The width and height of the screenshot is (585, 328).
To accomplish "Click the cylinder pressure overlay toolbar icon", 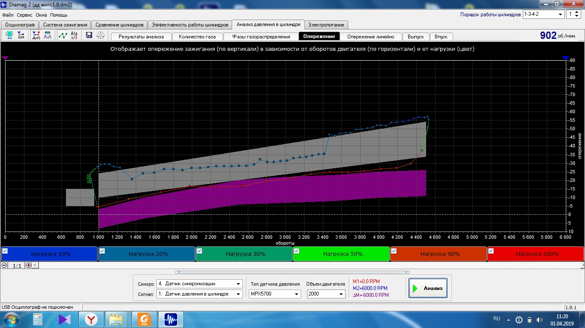I will pos(9,35).
